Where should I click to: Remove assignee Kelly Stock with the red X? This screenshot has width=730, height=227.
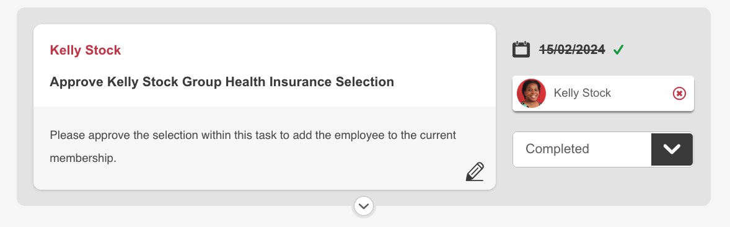(679, 94)
